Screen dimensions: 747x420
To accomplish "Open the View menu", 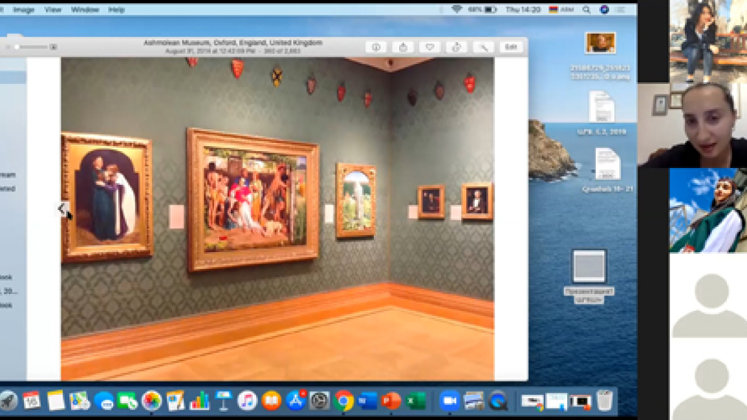I will pyautogui.click(x=52, y=10).
